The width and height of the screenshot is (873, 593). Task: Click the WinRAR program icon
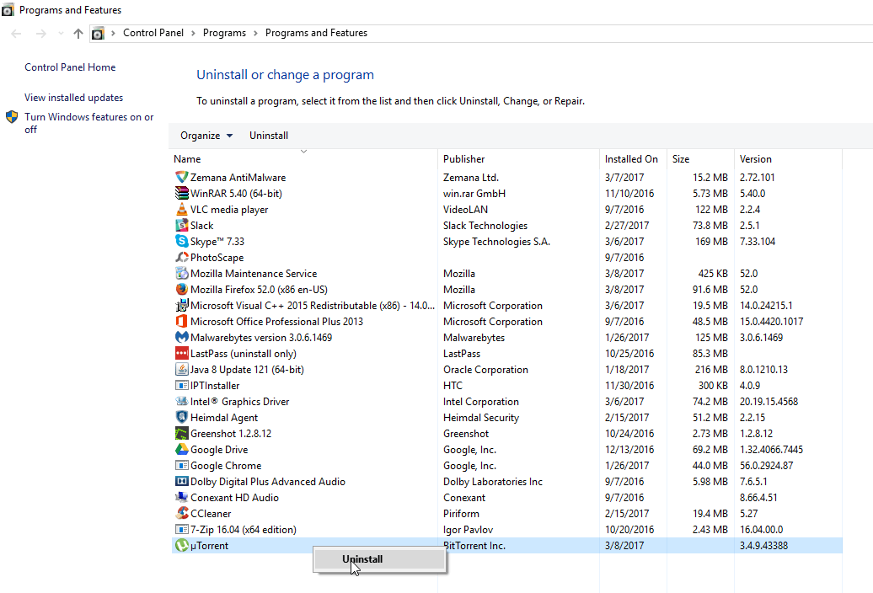[x=181, y=194]
